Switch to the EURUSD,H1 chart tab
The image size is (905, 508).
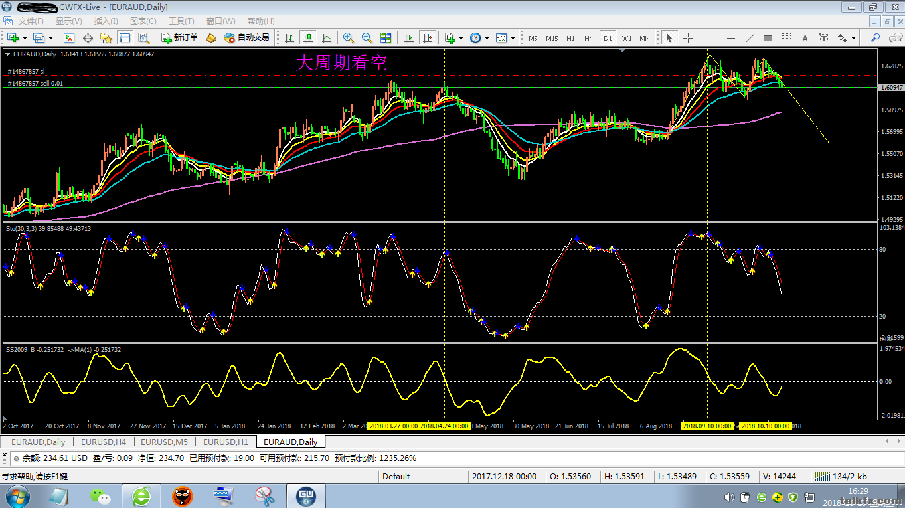coord(225,442)
